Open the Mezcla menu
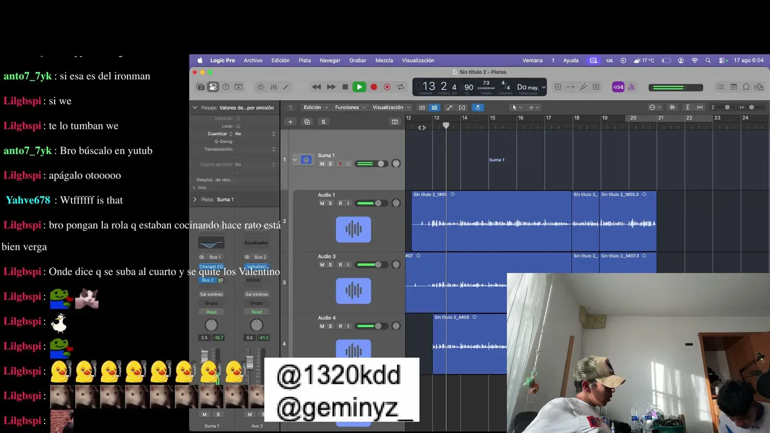The image size is (770, 433). tap(384, 61)
